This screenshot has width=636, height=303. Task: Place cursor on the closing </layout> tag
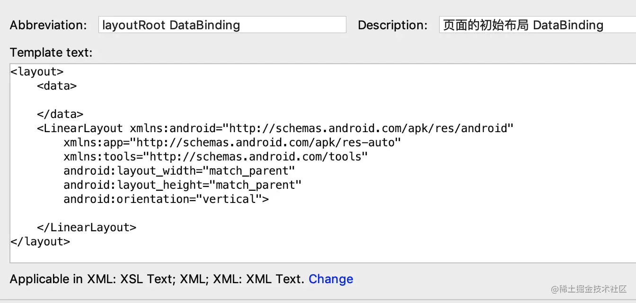tap(40, 242)
